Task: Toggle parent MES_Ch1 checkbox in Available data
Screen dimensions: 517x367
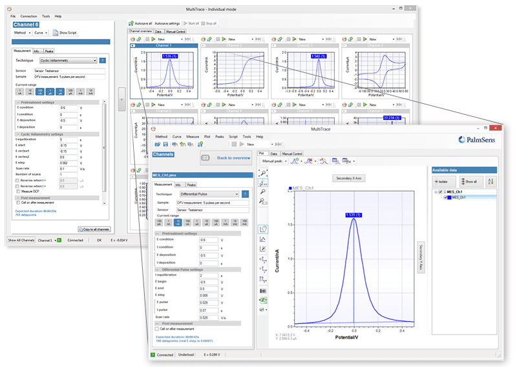Action: coord(440,192)
